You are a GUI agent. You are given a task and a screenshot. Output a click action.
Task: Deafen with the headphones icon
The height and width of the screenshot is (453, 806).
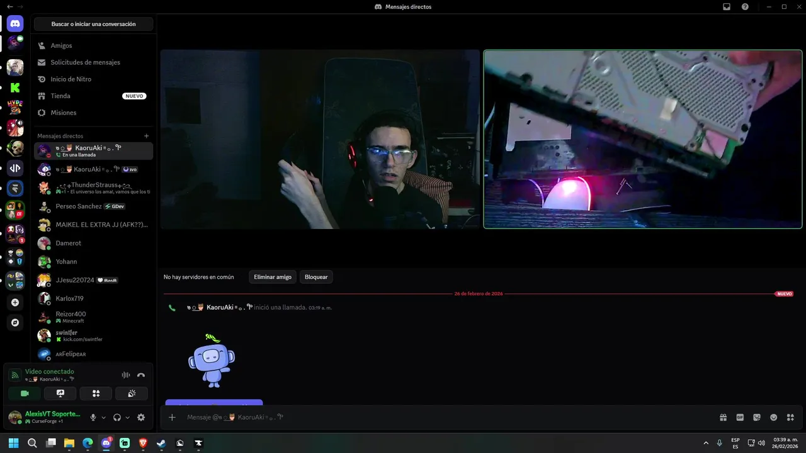click(117, 417)
